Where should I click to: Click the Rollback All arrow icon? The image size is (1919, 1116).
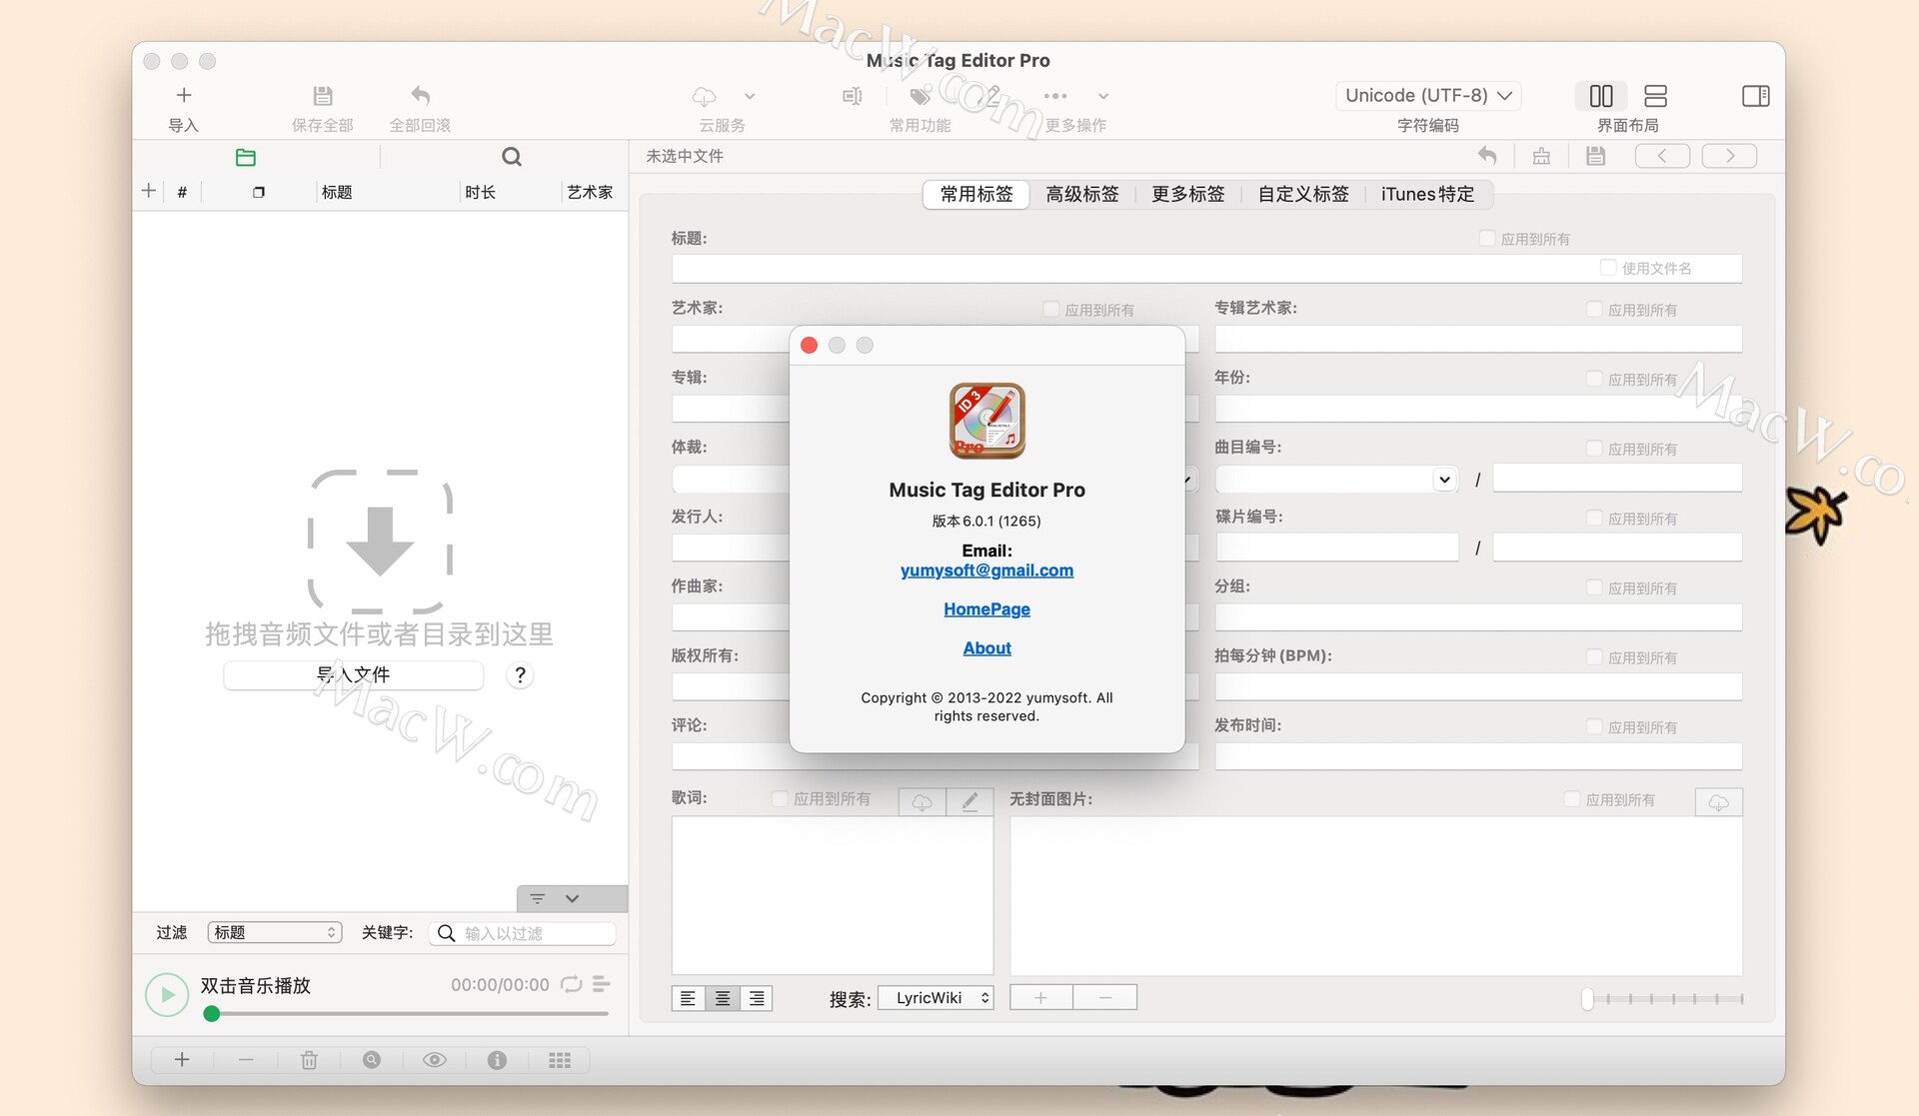coord(420,96)
